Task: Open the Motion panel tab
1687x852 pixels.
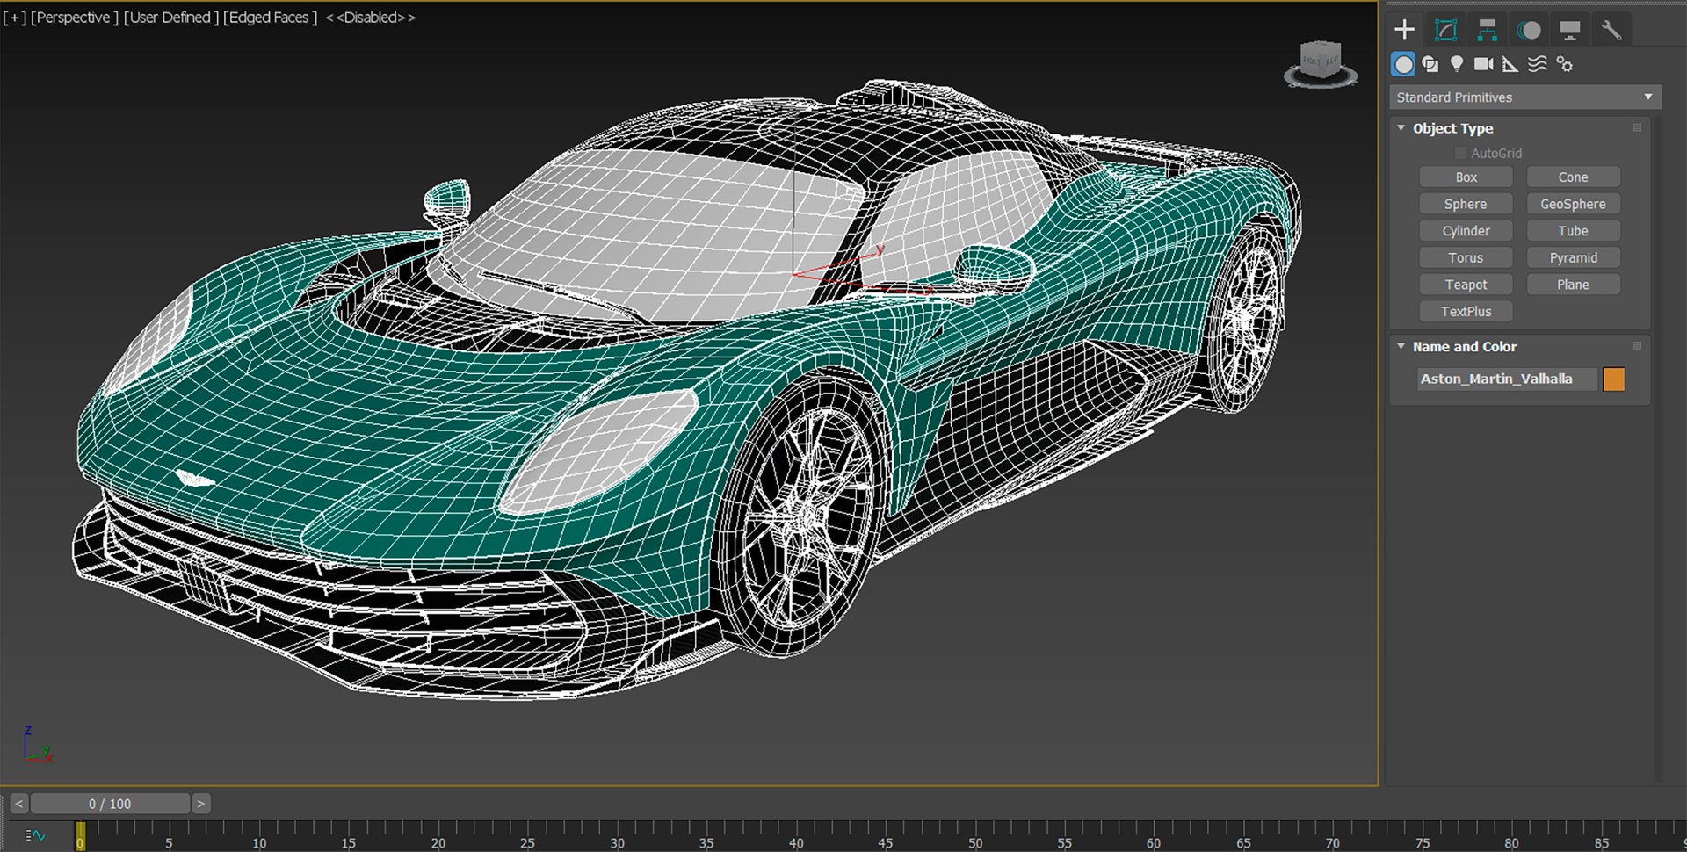Action: (x=1529, y=30)
